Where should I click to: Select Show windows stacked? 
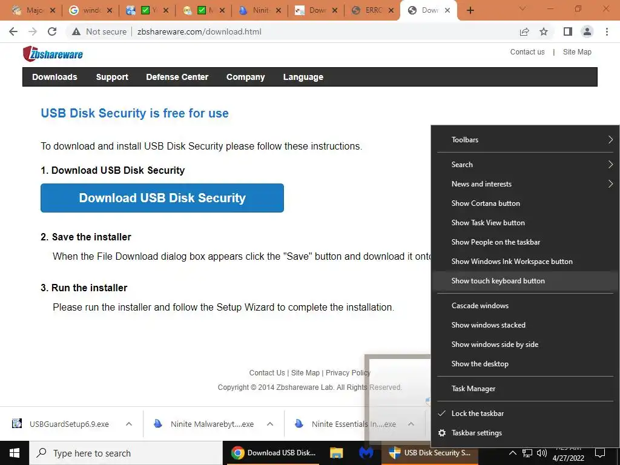coord(525,325)
